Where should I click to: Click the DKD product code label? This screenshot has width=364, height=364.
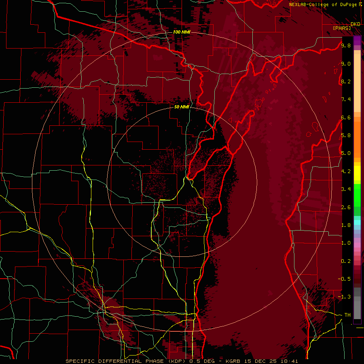pyautogui.click(x=356, y=24)
